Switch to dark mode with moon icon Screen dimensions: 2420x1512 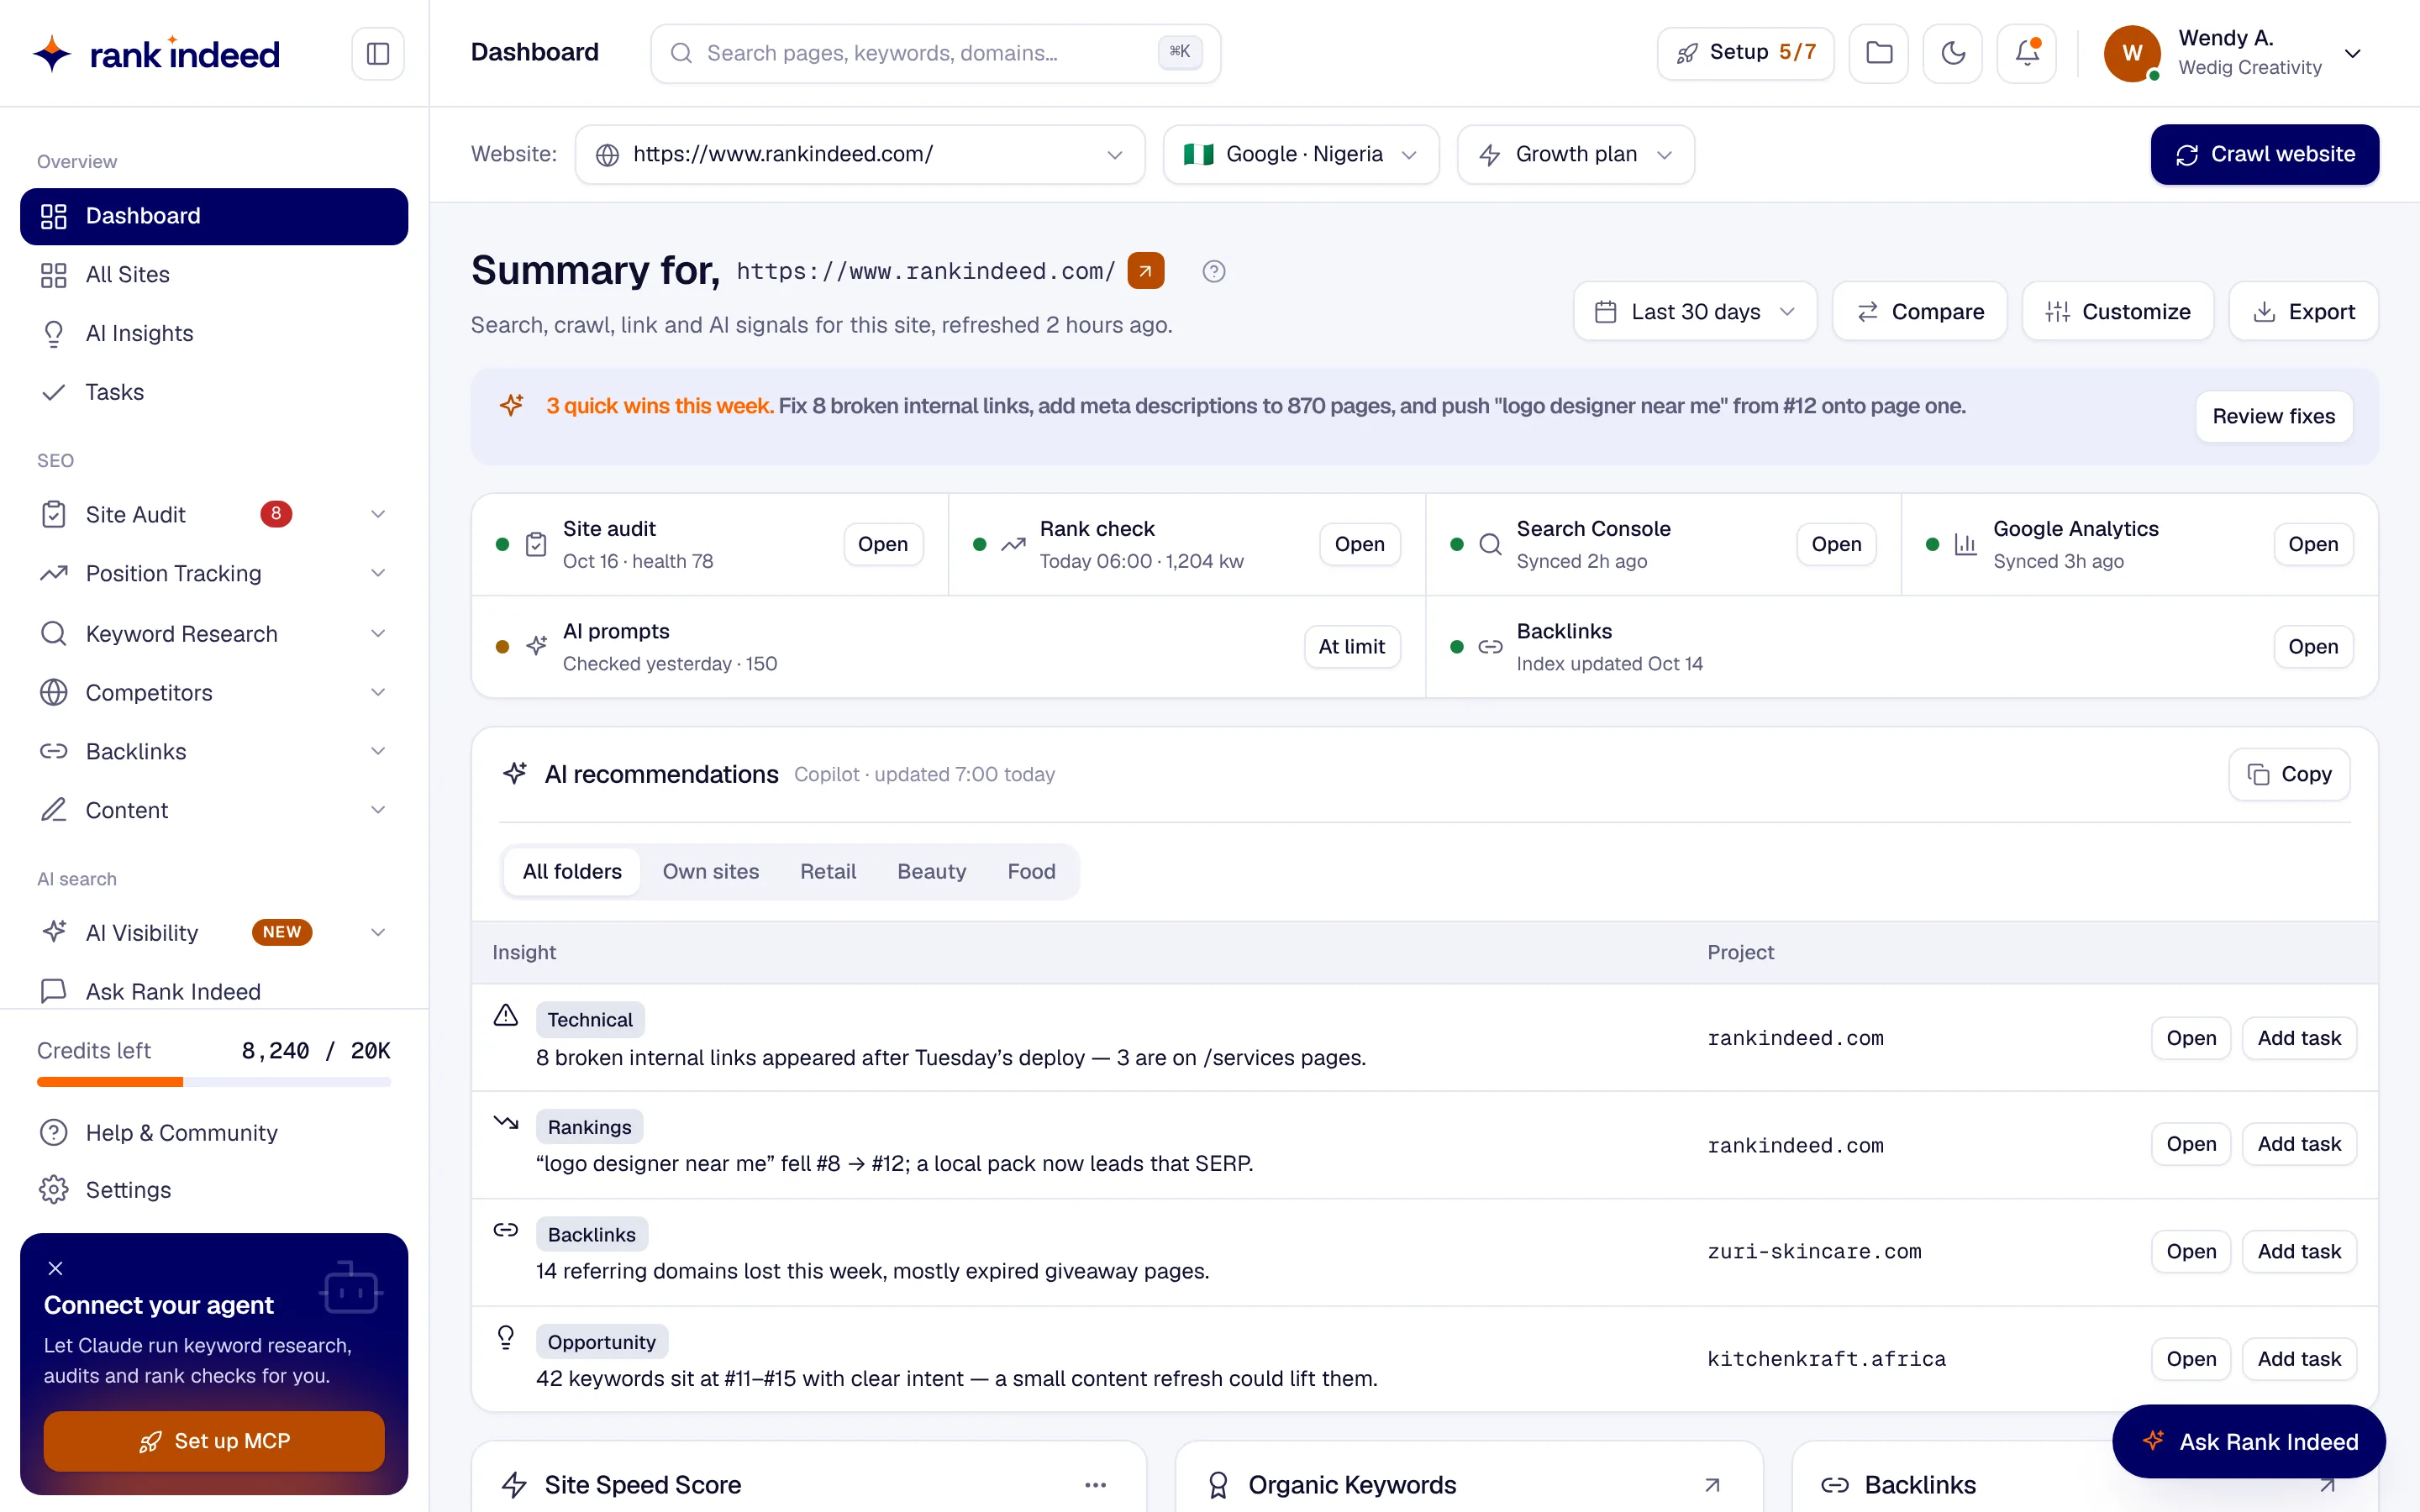1952,53
